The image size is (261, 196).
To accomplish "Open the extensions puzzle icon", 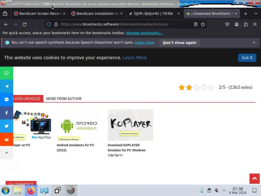I will pos(246,24).
